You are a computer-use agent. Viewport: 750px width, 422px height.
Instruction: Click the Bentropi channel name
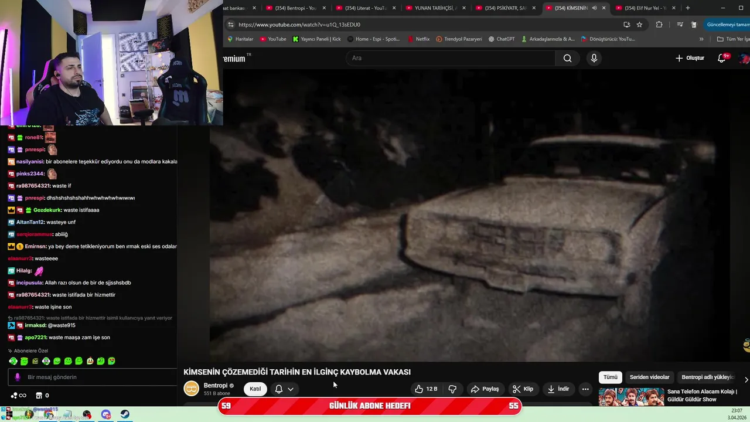pyautogui.click(x=215, y=386)
